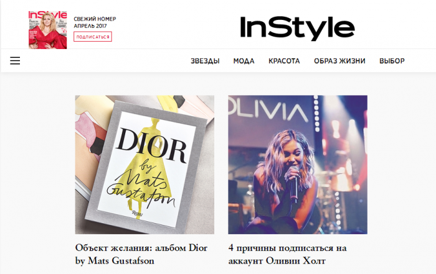Open the ЗВЕЗДЫ menu section
The width and height of the screenshot is (436, 274).
pos(205,61)
